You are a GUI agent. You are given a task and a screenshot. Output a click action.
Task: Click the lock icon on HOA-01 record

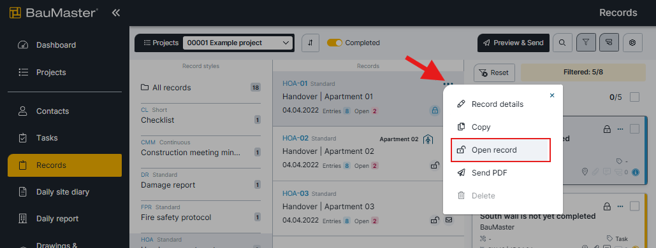pyautogui.click(x=435, y=111)
